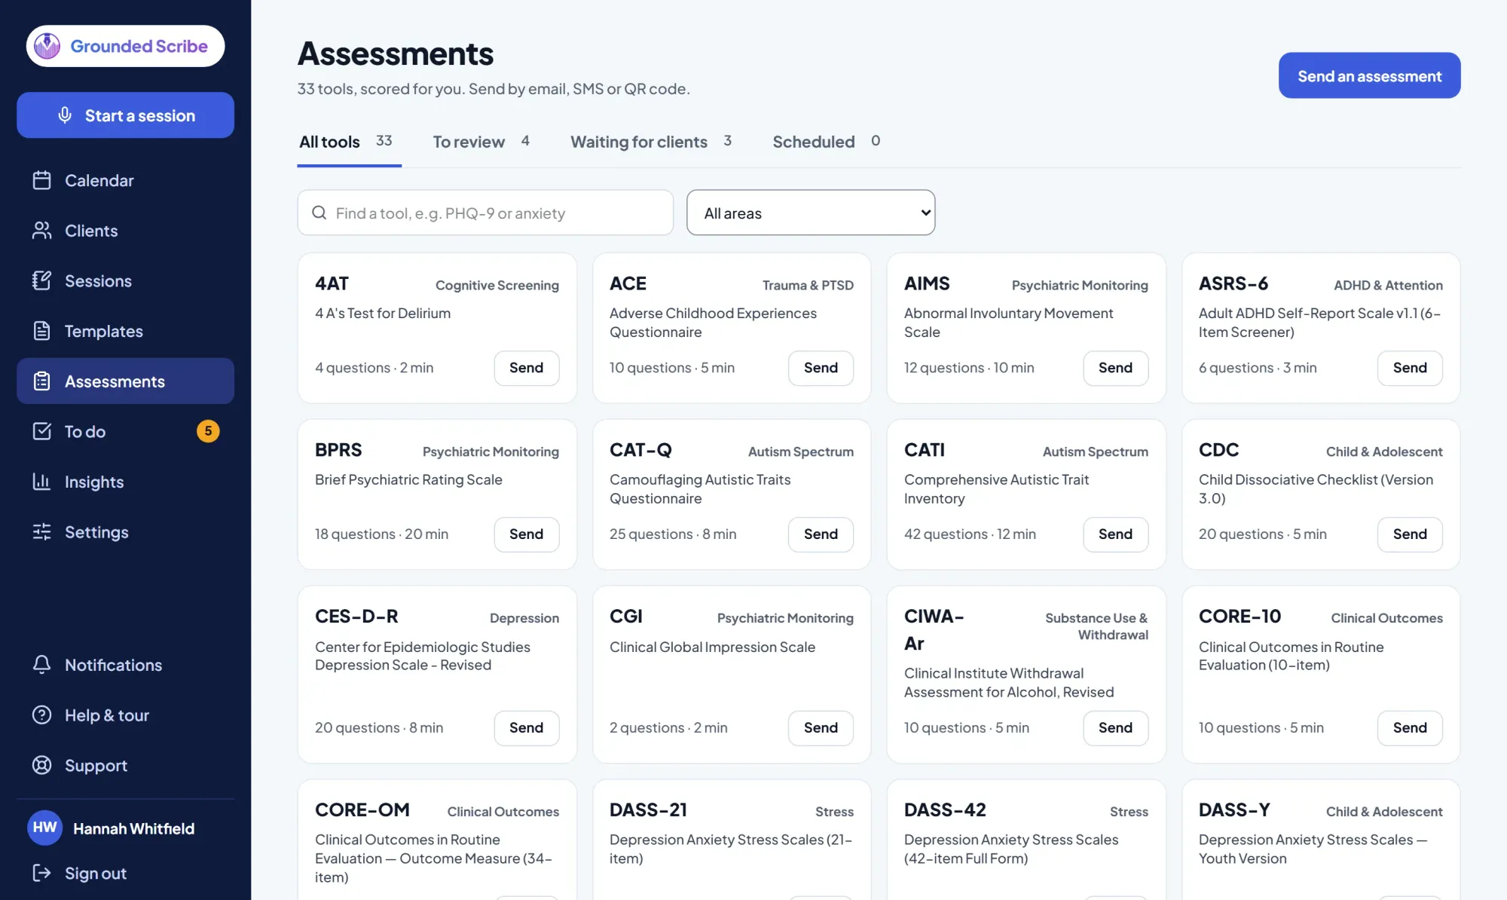Send the CDC checklist
The height and width of the screenshot is (900, 1507).
tap(1410, 534)
